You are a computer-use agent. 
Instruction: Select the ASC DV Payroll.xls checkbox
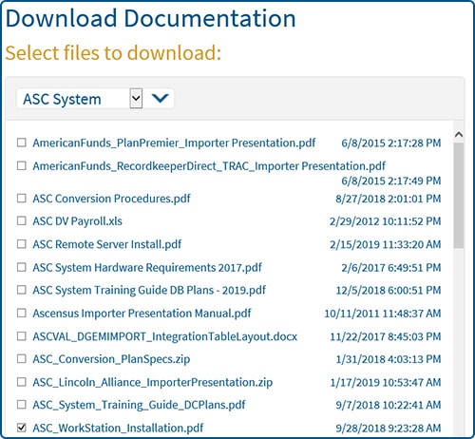(22, 220)
